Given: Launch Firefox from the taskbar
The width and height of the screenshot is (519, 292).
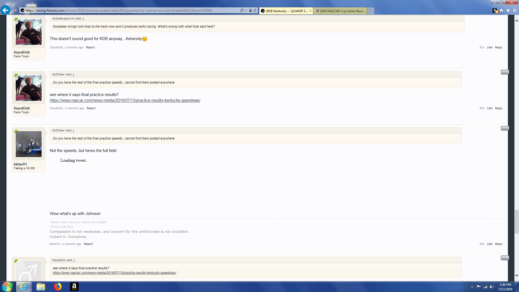Looking at the screenshot, I should [57, 287].
